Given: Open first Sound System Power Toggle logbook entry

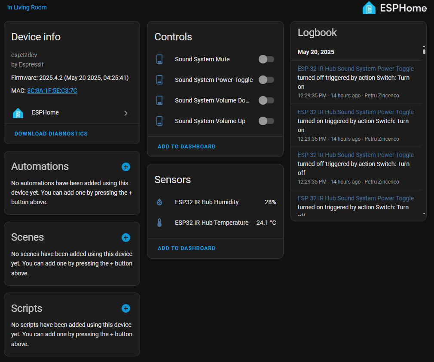Looking at the screenshot, I should [355, 69].
